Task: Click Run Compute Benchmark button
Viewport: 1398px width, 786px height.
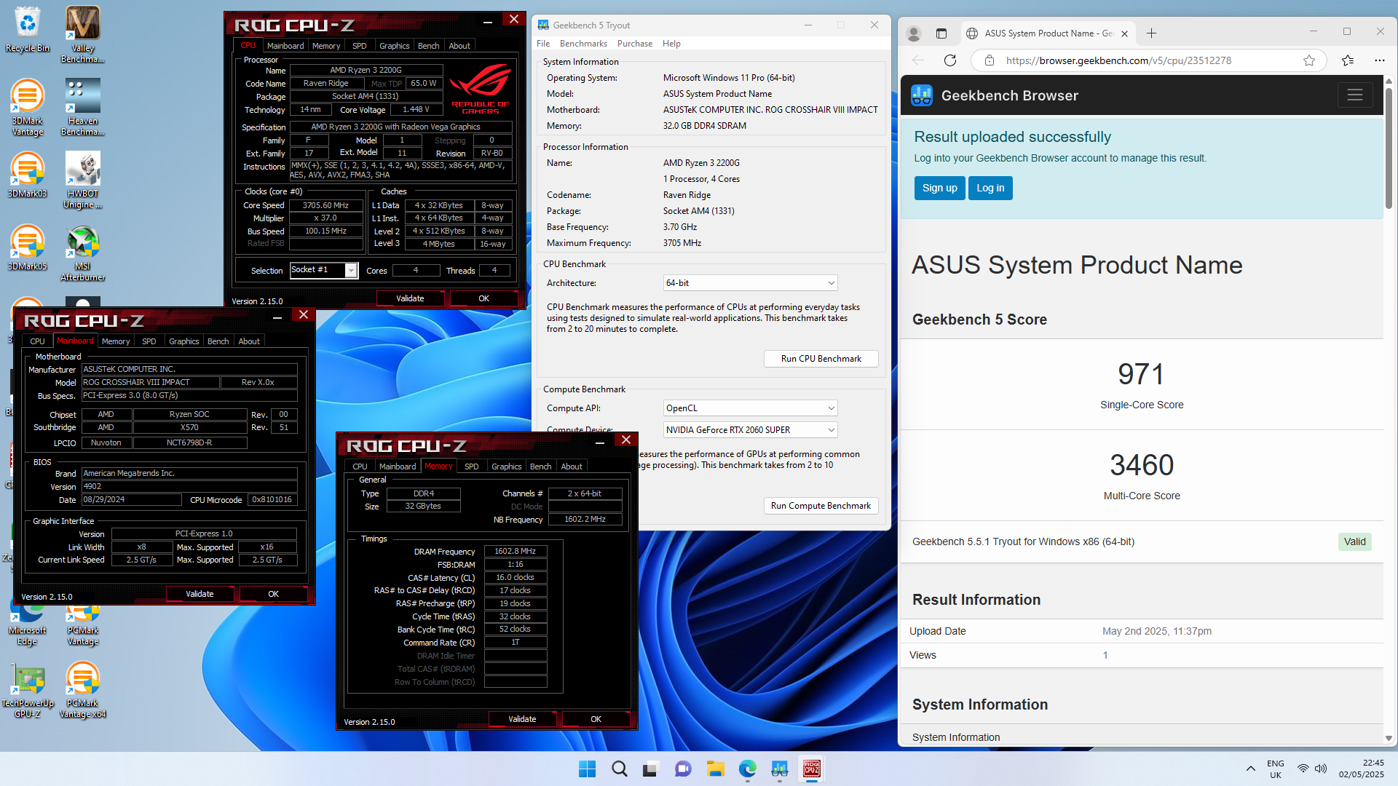Action: [821, 506]
